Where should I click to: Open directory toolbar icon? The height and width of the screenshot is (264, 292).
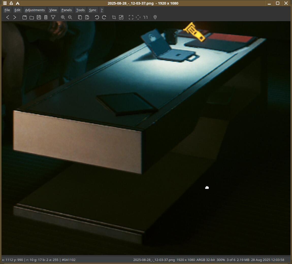(25, 17)
